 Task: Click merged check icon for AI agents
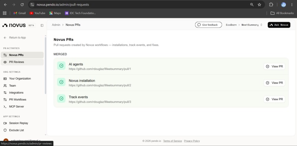coord(61,66)
